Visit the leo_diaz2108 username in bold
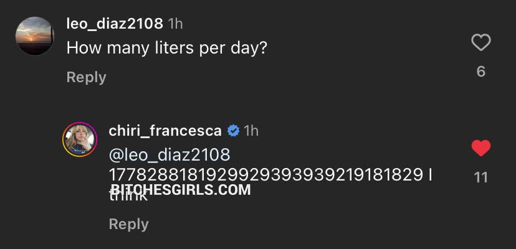This screenshot has width=516, height=249. (x=115, y=24)
